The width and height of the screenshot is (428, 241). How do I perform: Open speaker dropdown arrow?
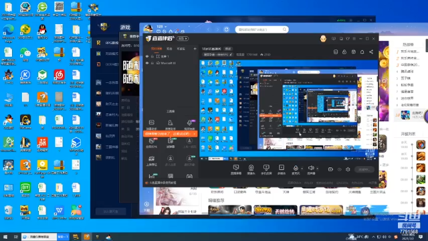(x=317, y=168)
